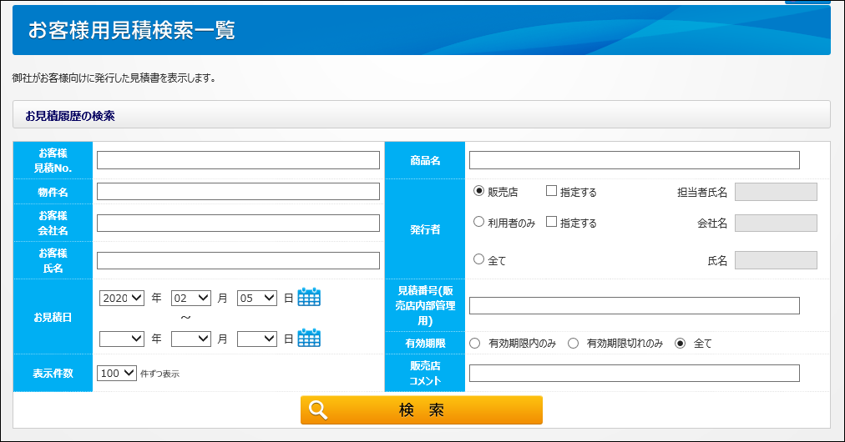Open the end date calendar picker icon
This screenshot has height=442, width=845.
309,338
